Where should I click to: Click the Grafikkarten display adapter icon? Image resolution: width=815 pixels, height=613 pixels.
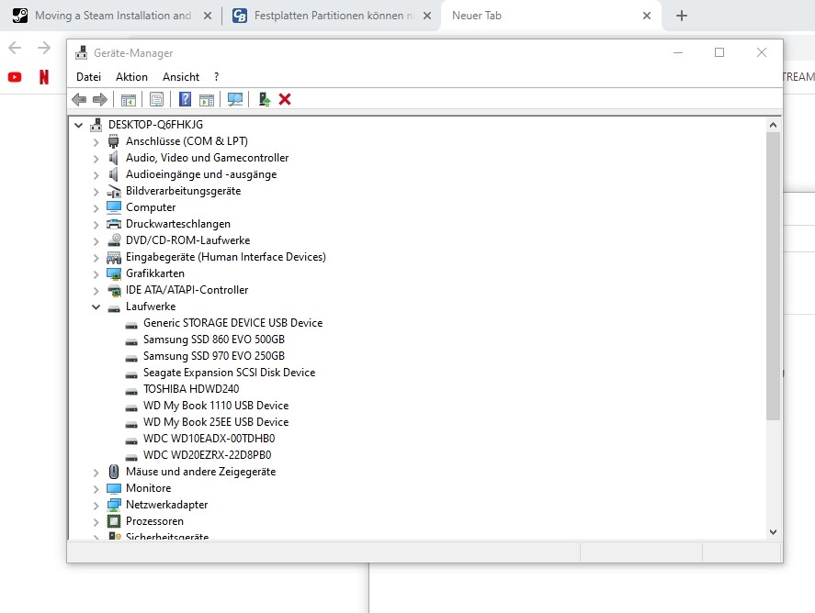114,273
